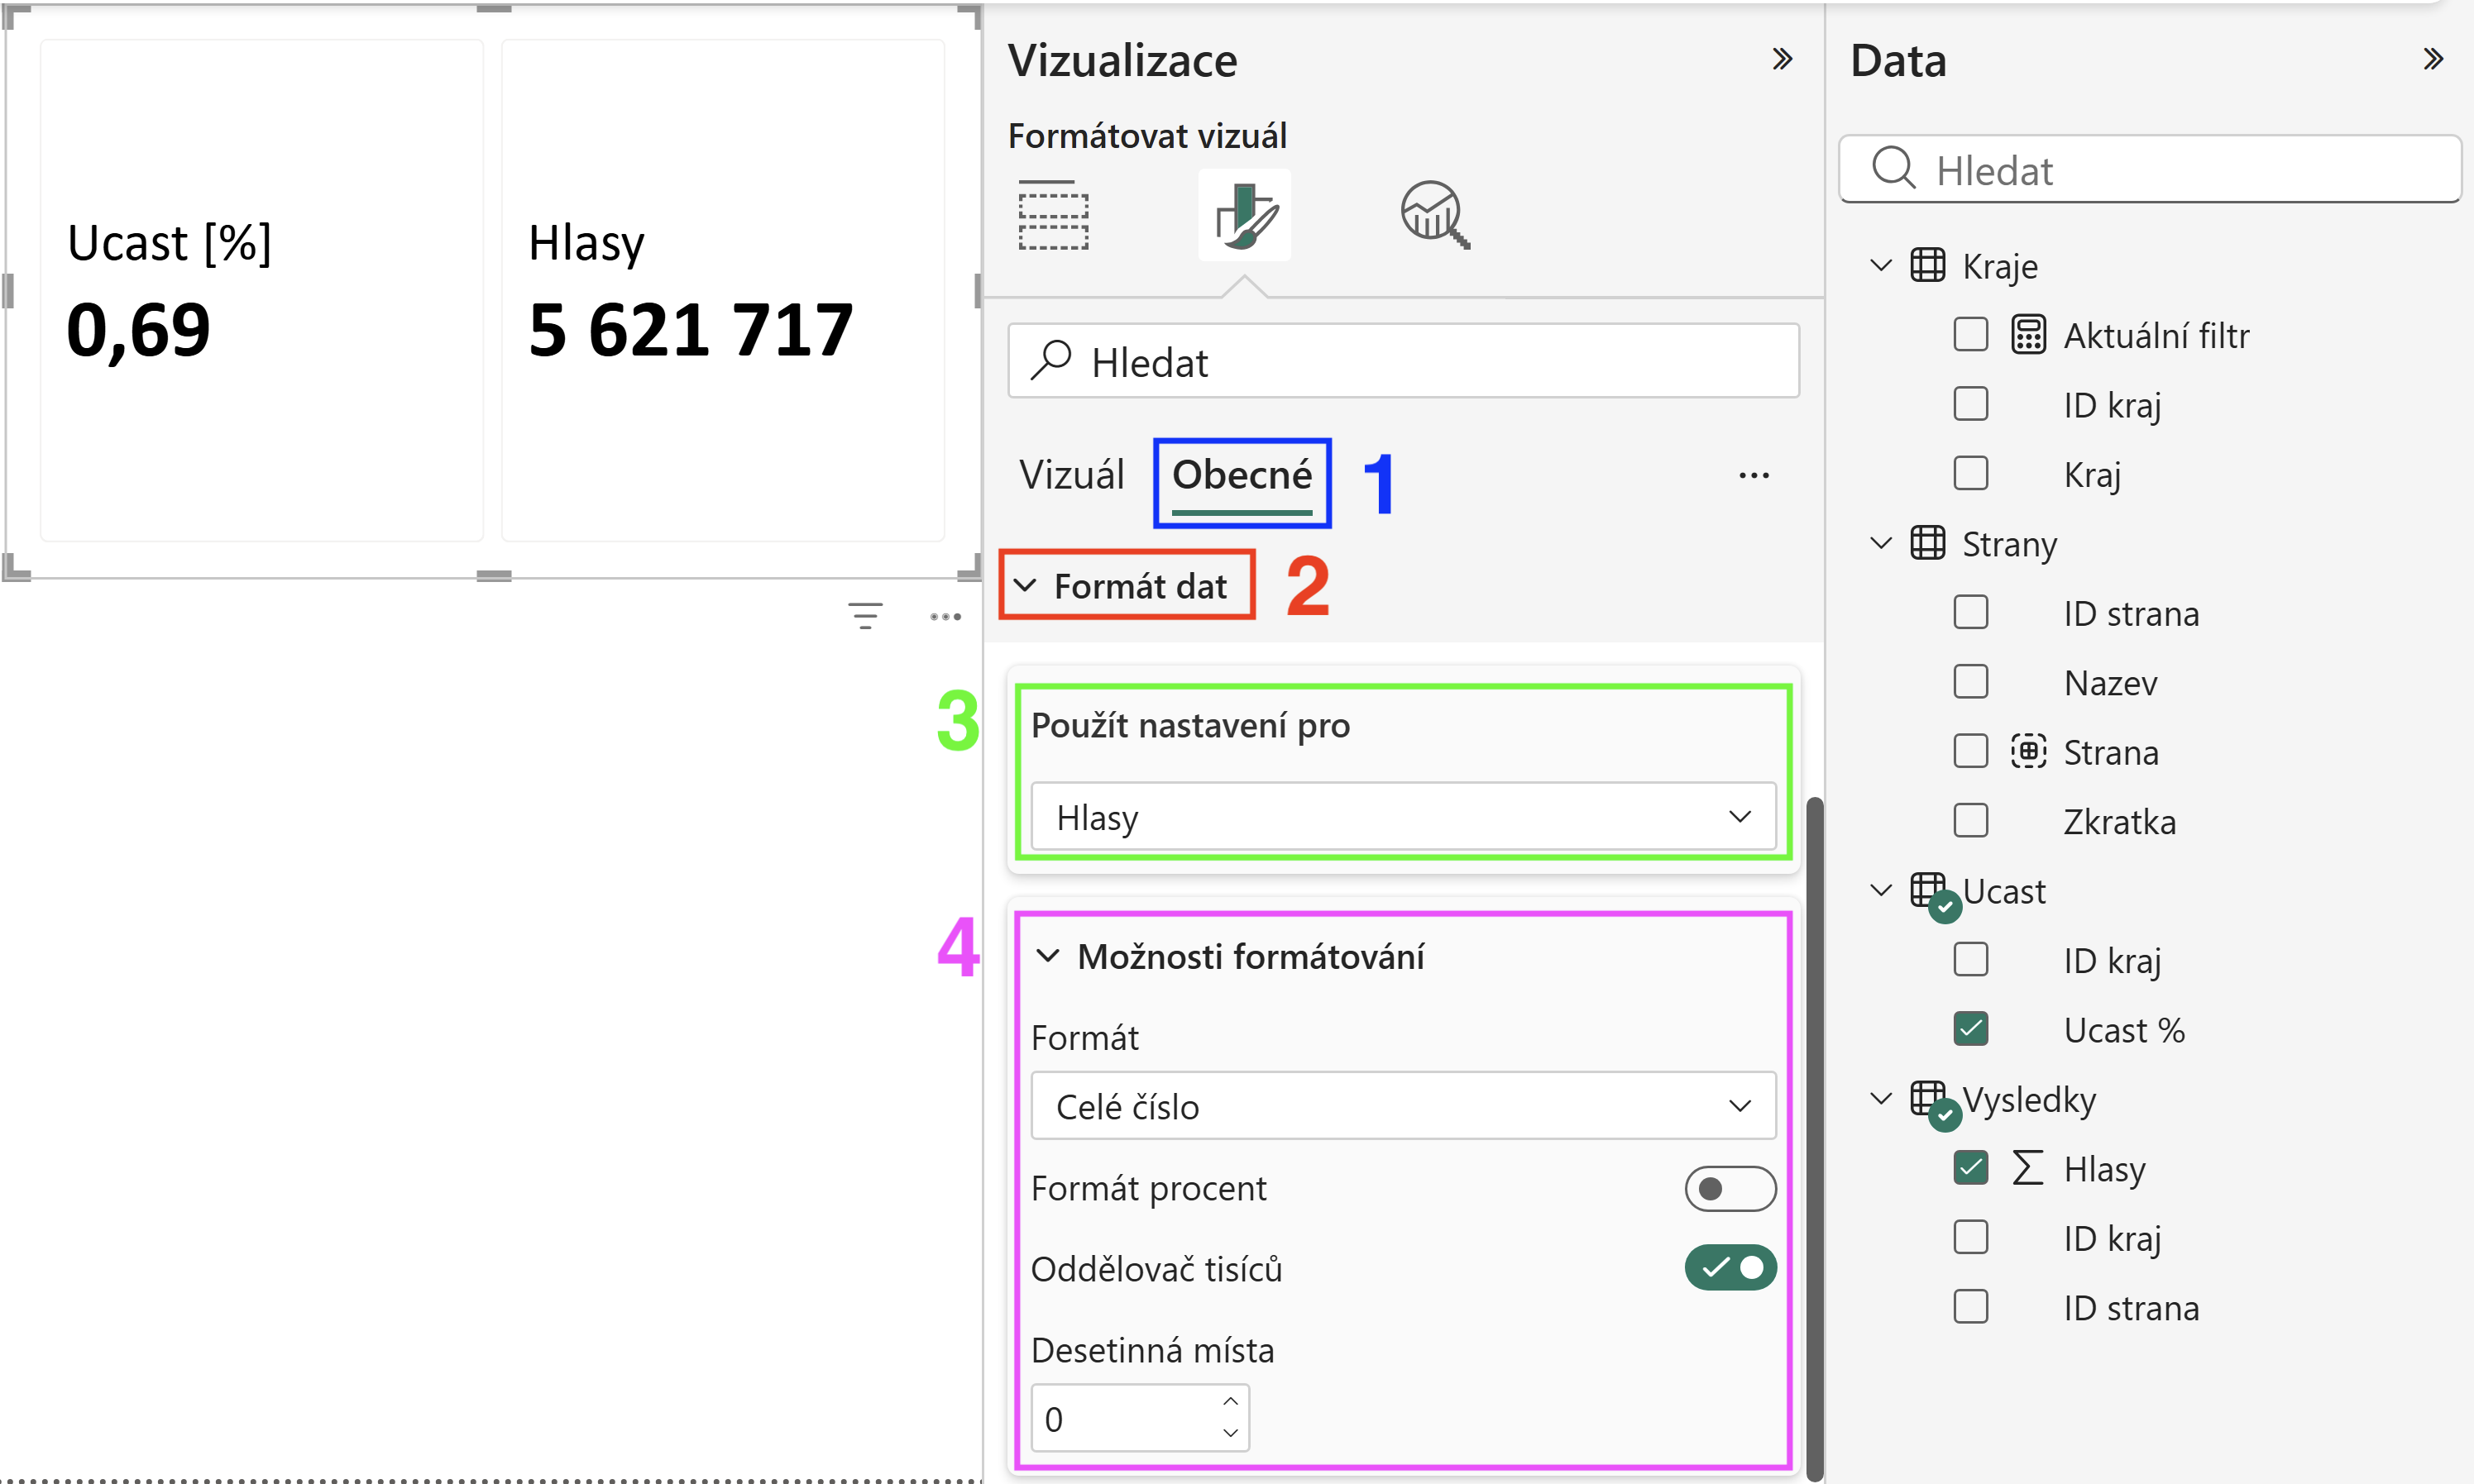Disable the Oddělovač tisíců toggle
This screenshot has height=1484, width=2474.
pyautogui.click(x=1730, y=1268)
